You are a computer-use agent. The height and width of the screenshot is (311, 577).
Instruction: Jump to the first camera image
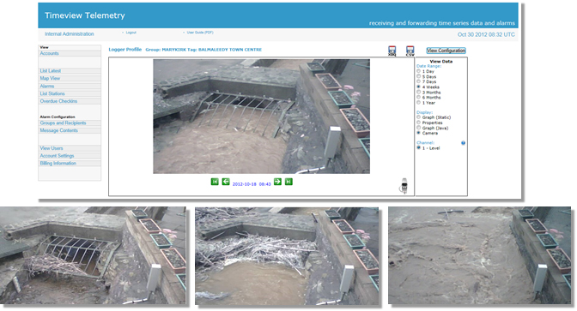[x=215, y=182]
